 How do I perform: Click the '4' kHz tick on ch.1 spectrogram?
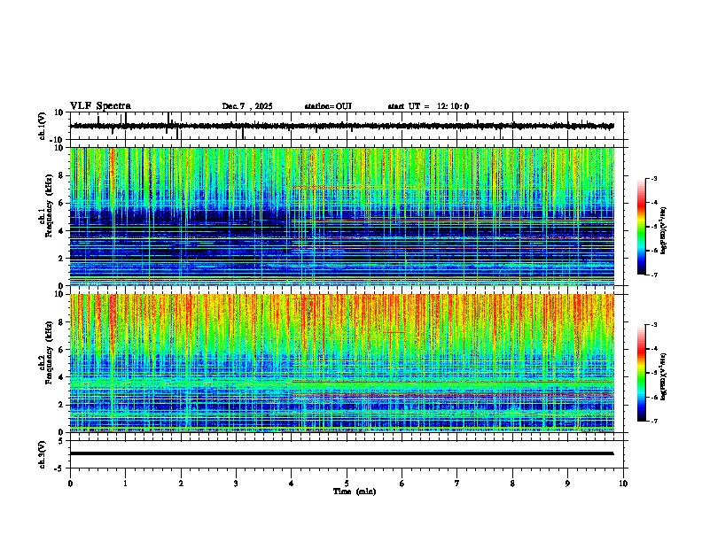click(61, 231)
